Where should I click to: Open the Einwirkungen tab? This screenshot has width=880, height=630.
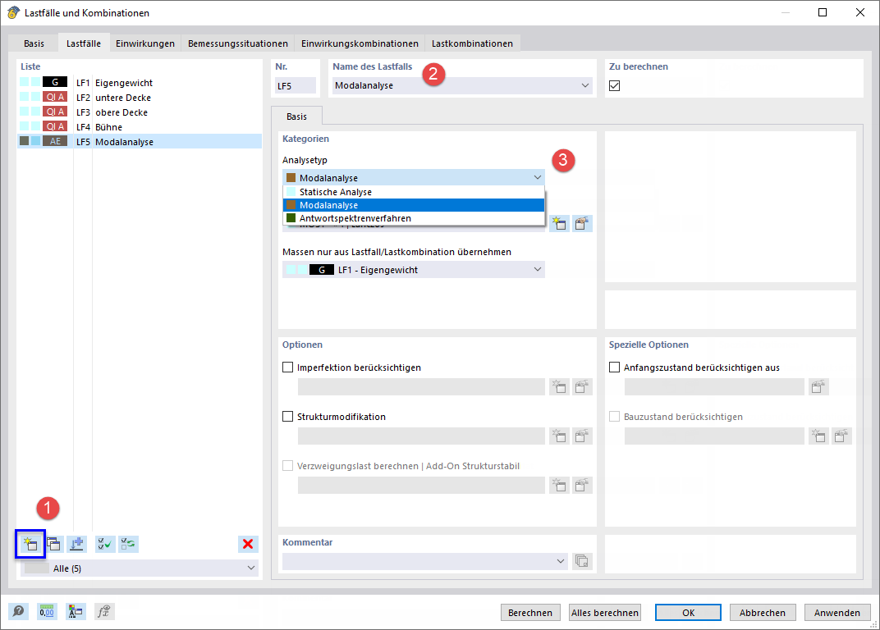tap(145, 43)
